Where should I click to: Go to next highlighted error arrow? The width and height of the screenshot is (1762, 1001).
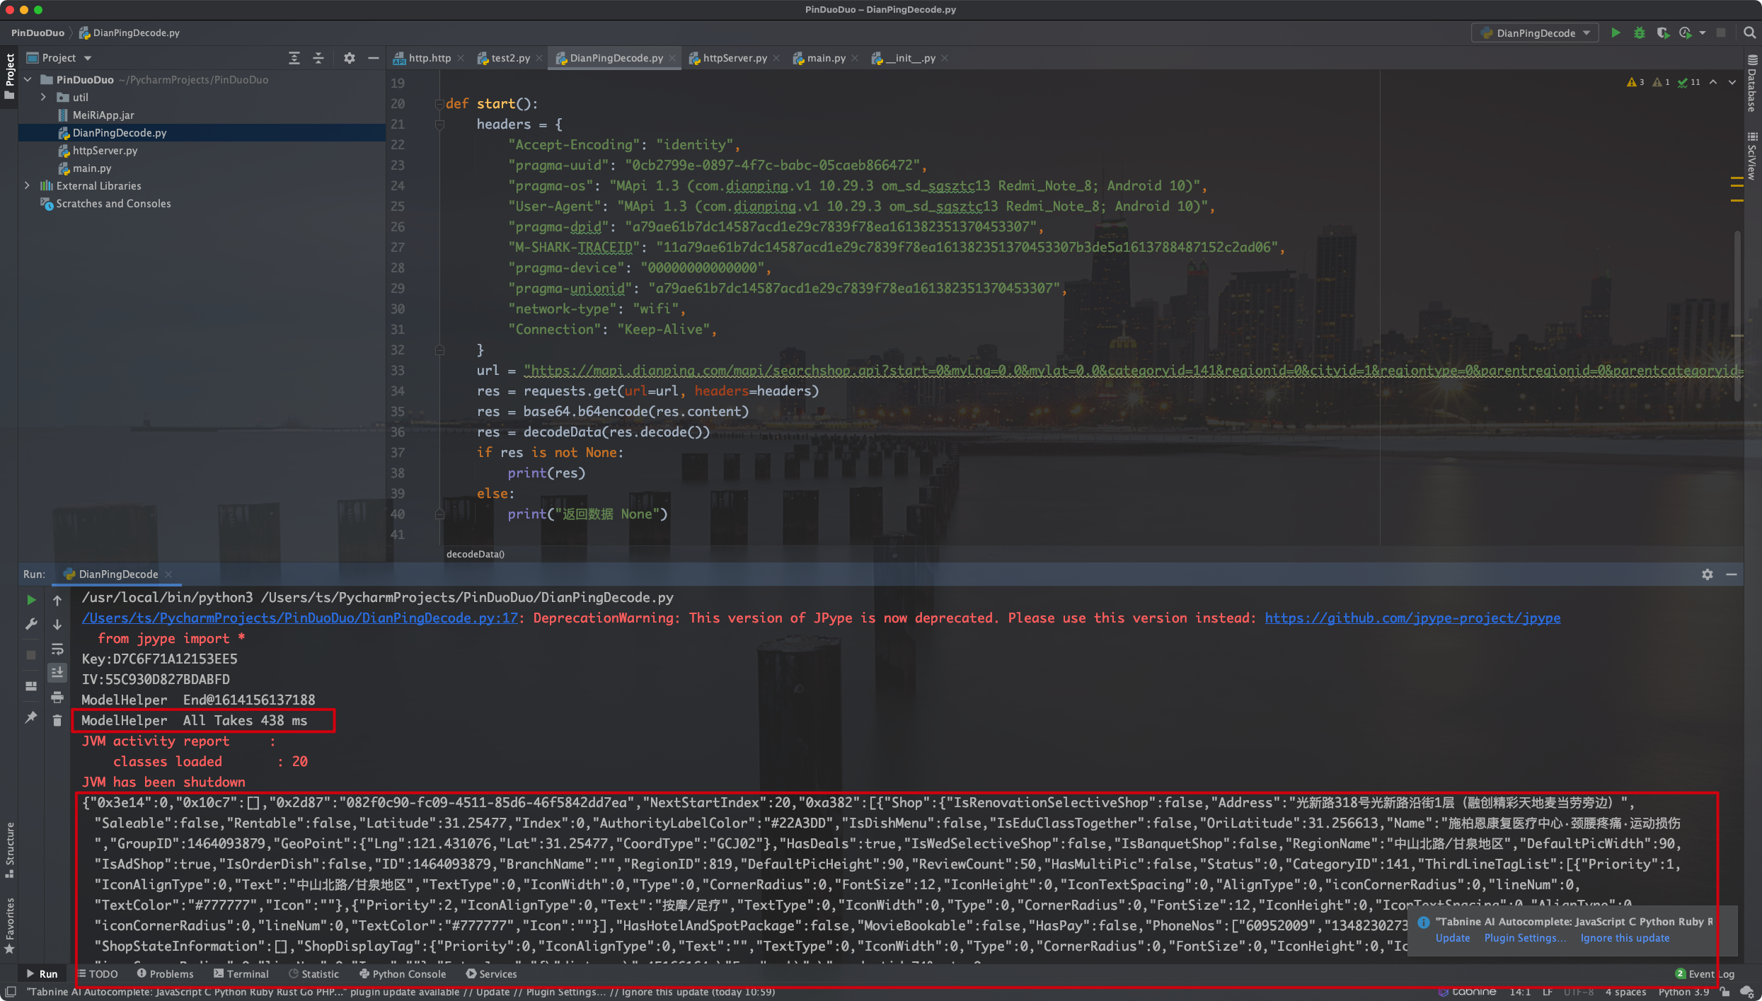point(1732,82)
